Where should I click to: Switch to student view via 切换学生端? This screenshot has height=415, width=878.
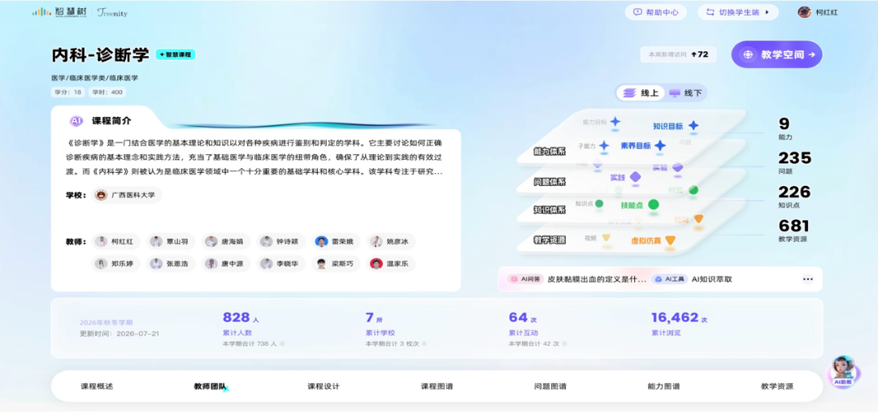point(738,12)
